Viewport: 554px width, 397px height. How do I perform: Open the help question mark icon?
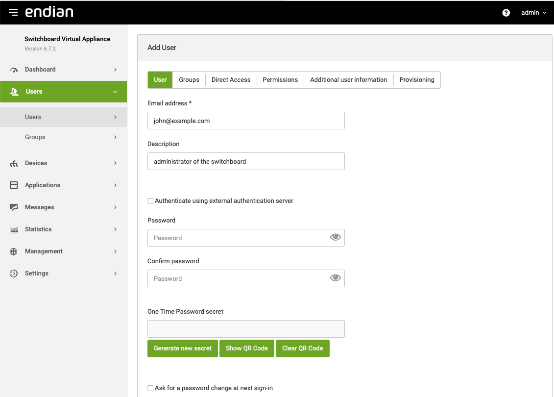(506, 13)
